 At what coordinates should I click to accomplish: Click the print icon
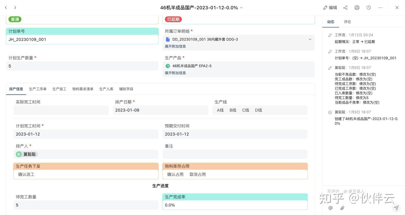(x=357, y=8)
